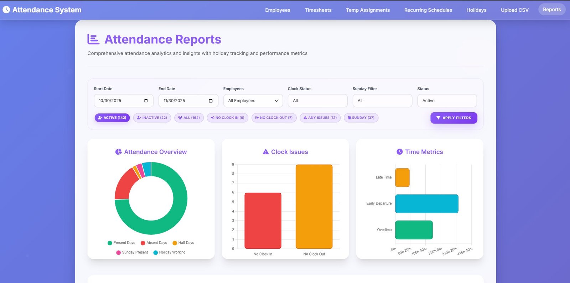
Task: Toggle the Active (142) filter chip
Action: pyautogui.click(x=112, y=118)
